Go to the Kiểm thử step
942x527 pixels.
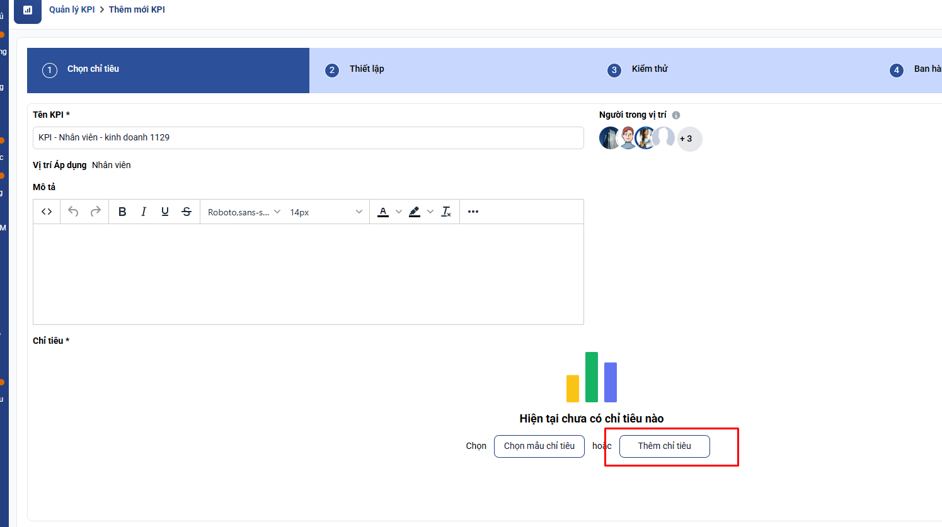click(x=649, y=69)
